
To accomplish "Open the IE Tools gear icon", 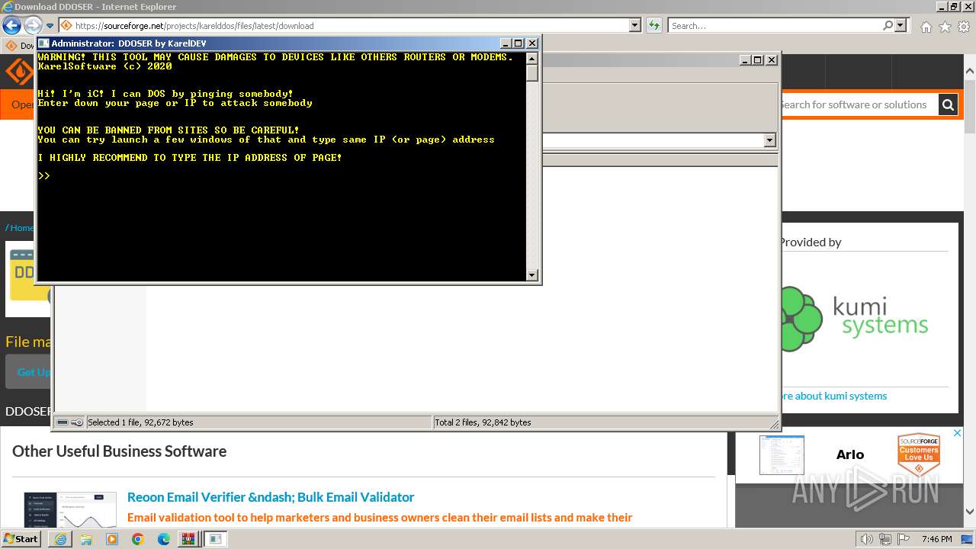I will [x=964, y=27].
